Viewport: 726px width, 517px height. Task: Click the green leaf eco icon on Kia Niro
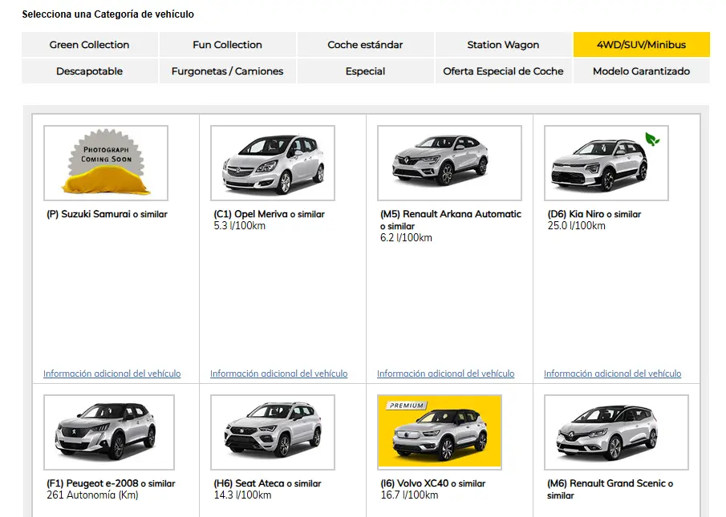coord(652,139)
